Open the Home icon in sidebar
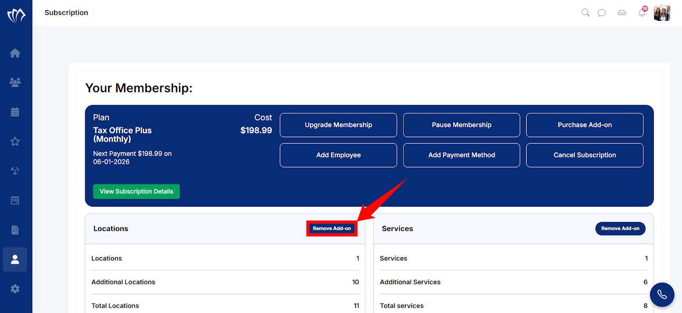This screenshot has width=682, height=313. (x=15, y=53)
